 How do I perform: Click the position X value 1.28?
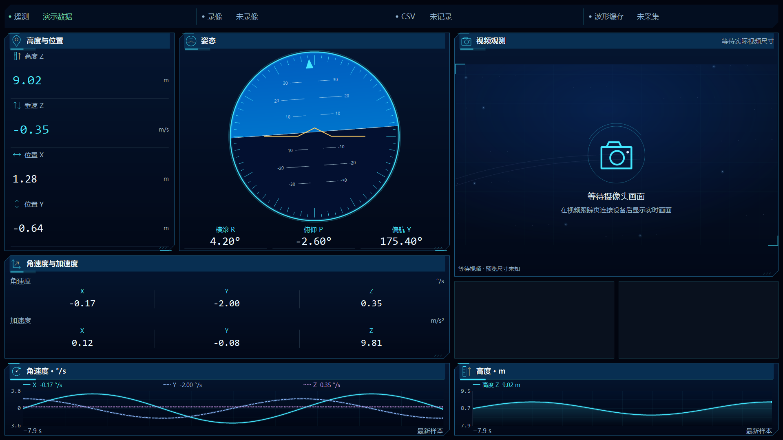pyautogui.click(x=25, y=179)
